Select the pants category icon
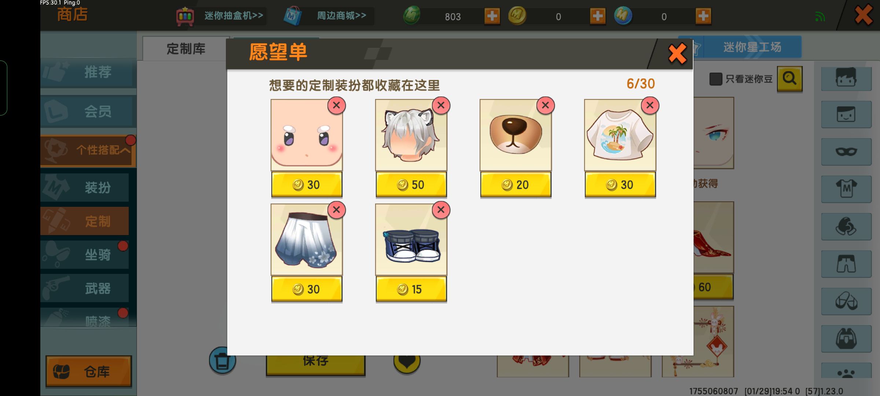This screenshot has height=396, width=880. click(x=846, y=264)
